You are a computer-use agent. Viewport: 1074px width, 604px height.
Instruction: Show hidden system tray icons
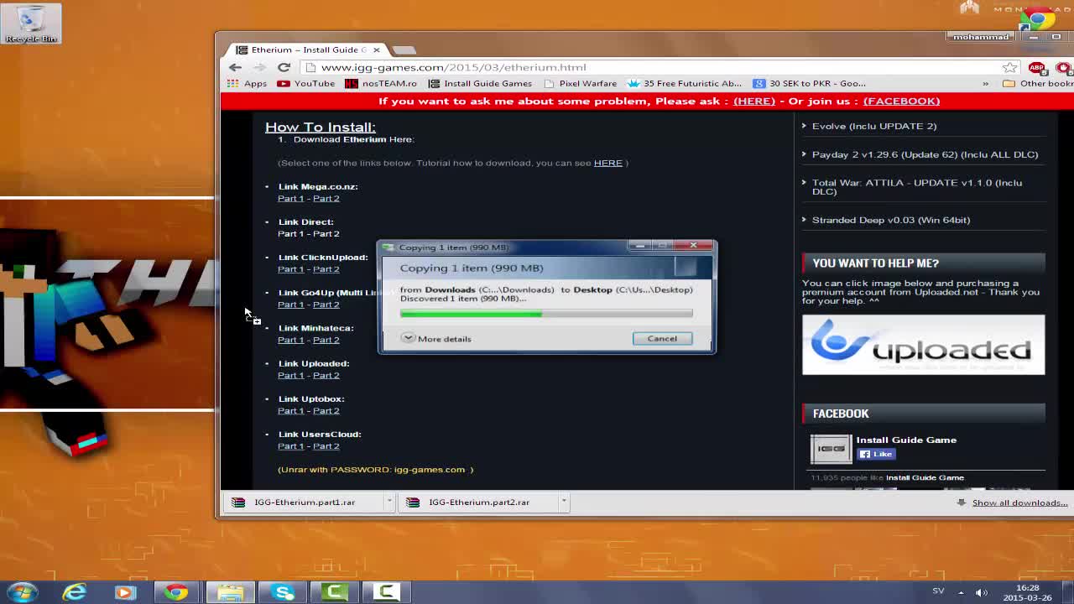click(961, 592)
